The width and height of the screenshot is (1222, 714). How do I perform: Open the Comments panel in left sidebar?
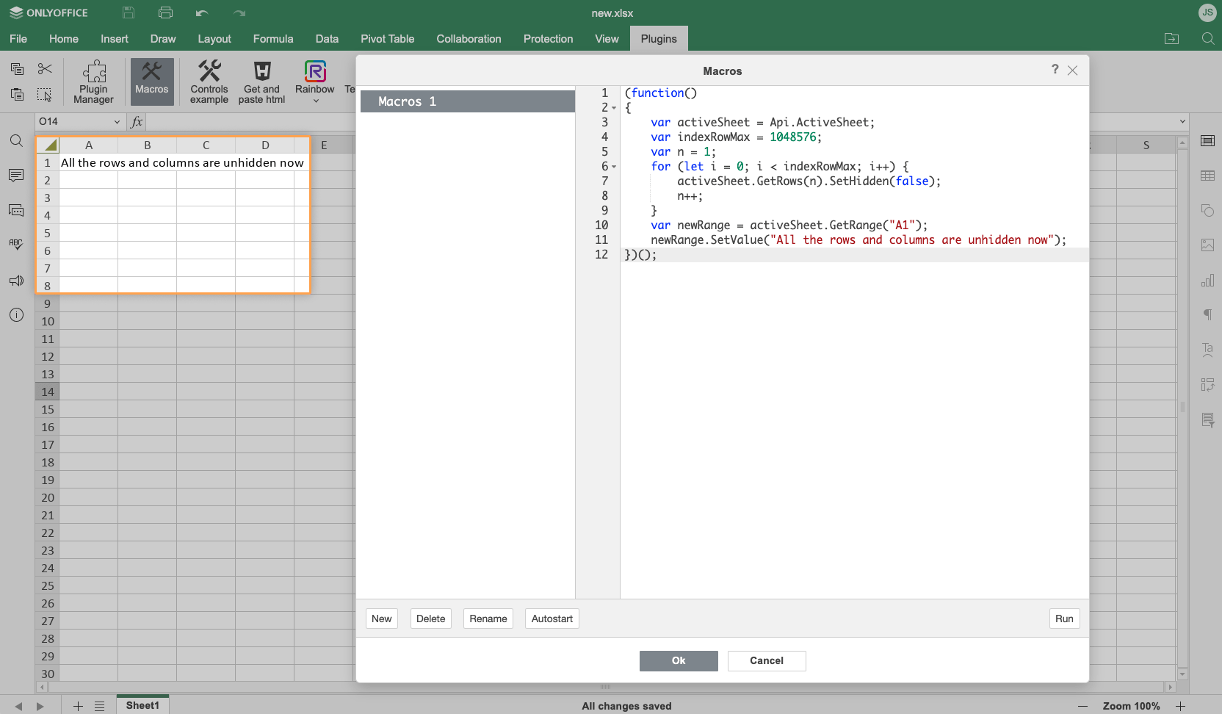[16, 176]
